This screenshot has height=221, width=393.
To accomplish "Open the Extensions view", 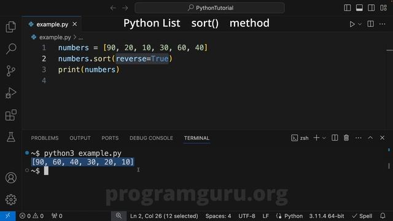I will [x=11, y=115].
